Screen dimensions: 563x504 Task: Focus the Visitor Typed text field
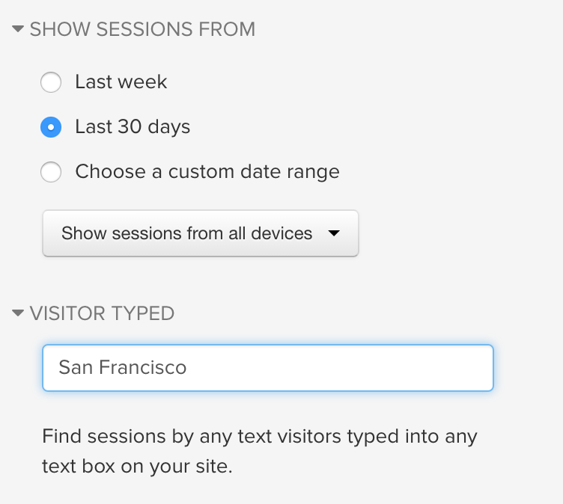pos(268,368)
